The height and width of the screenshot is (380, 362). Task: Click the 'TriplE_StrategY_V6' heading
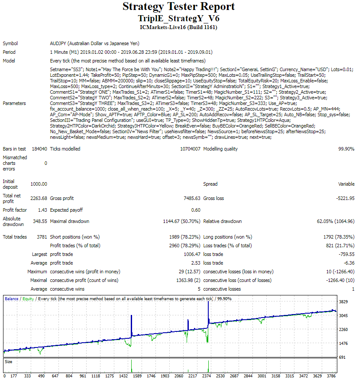tap(178, 18)
